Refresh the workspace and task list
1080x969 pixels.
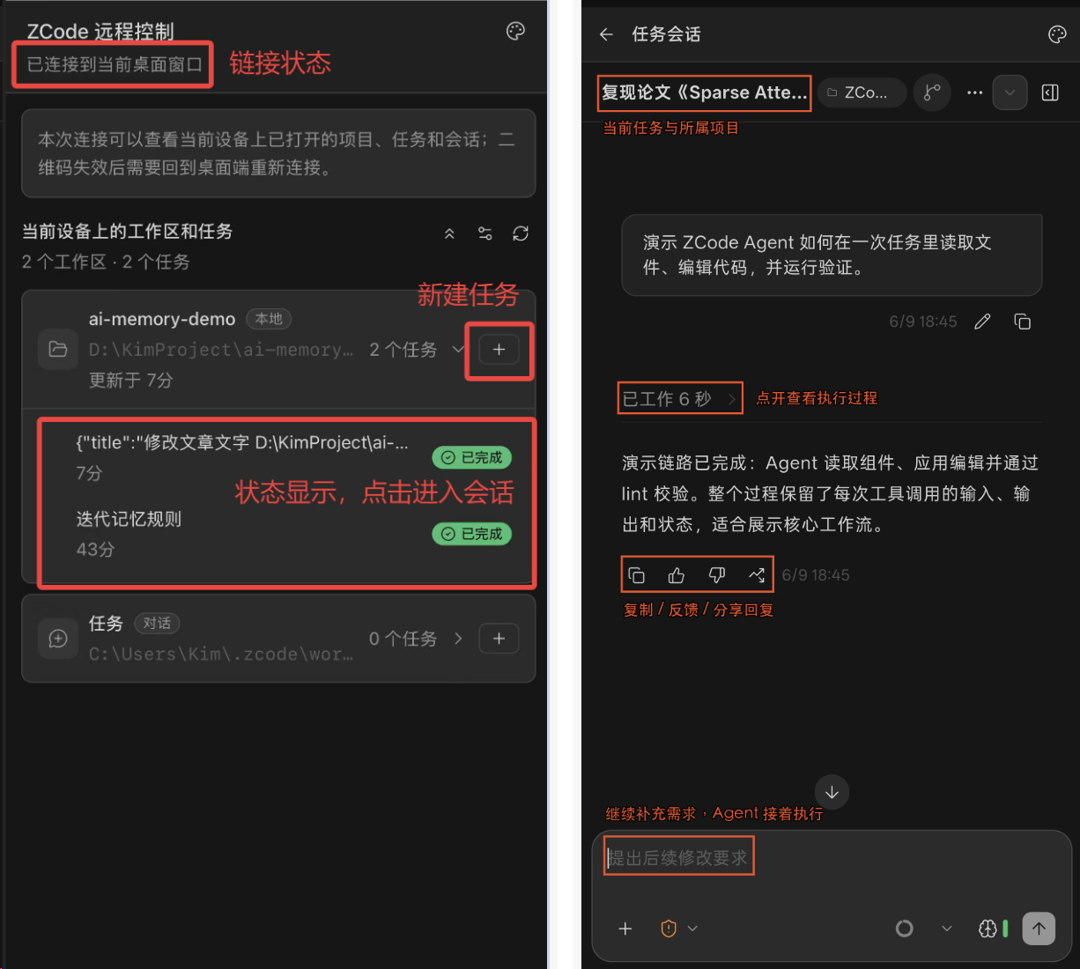point(521,233)
